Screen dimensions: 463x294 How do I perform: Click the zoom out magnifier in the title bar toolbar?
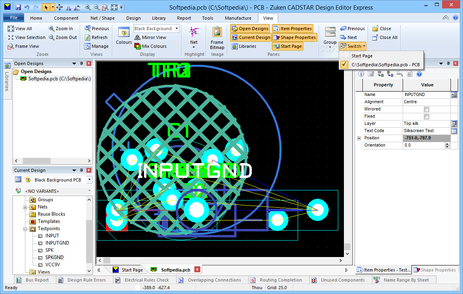click(x=97, y=7)
